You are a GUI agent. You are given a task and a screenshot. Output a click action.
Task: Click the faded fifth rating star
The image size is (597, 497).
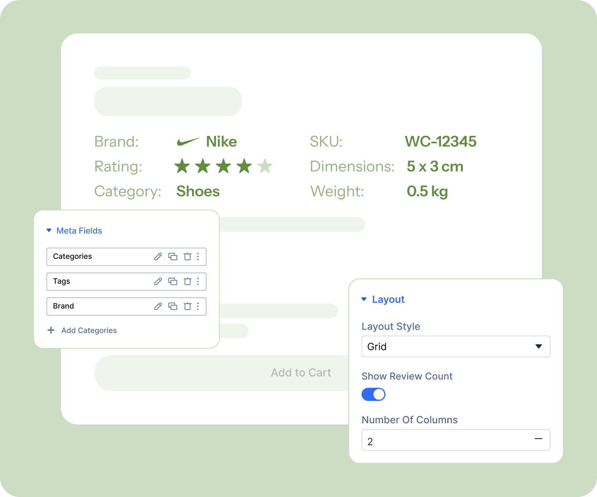(x=265, y=166)
